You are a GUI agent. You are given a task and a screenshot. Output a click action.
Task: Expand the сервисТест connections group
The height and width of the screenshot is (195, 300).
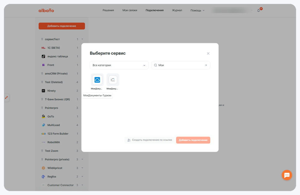(82, 39)
